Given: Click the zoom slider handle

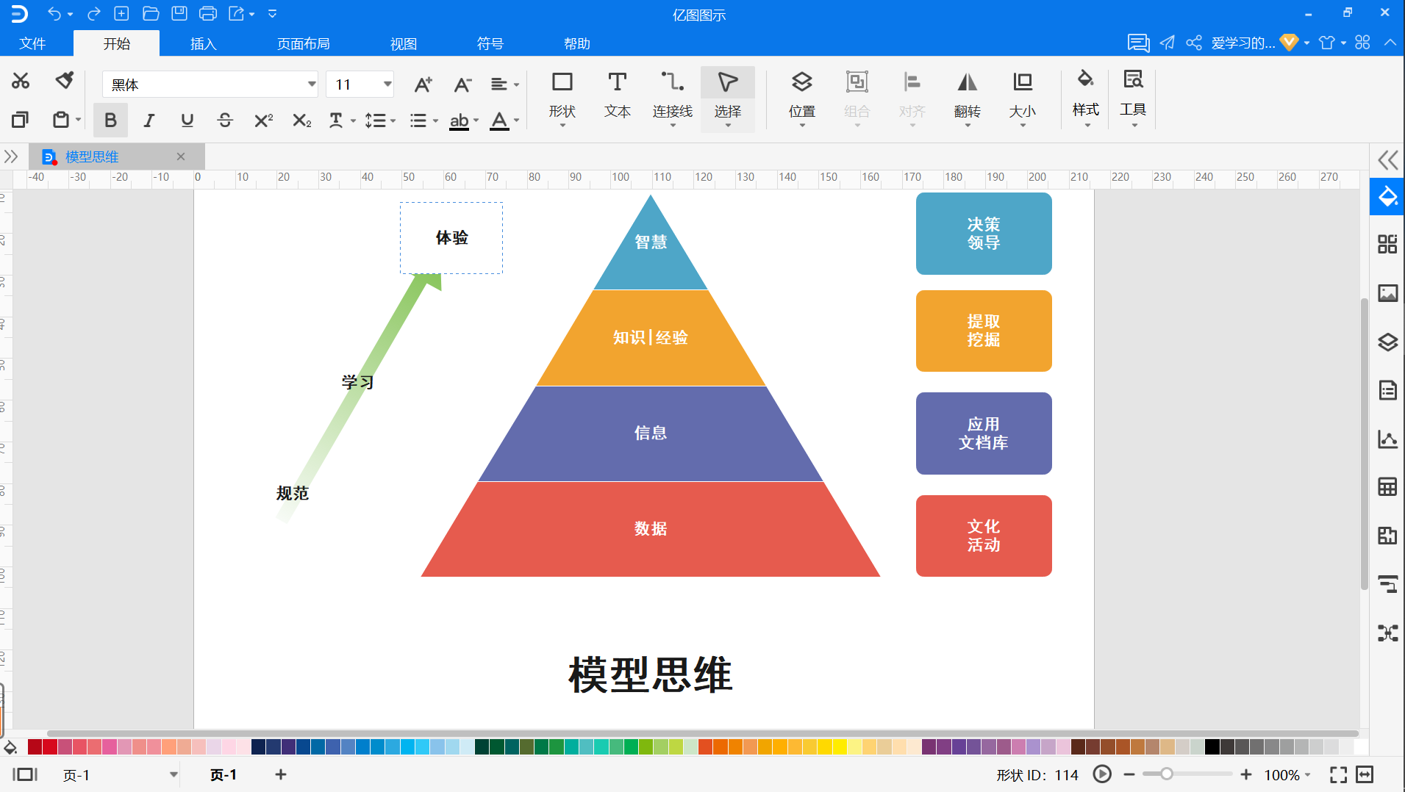Looking at the screenshot, I should click(x=1167, y=774).
